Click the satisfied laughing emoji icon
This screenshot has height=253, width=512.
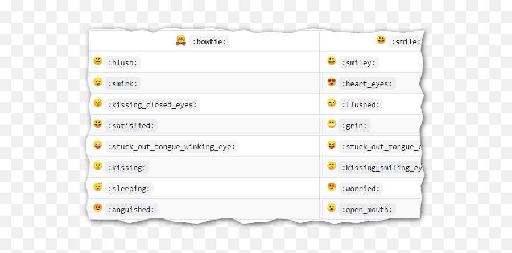[98, 124]
